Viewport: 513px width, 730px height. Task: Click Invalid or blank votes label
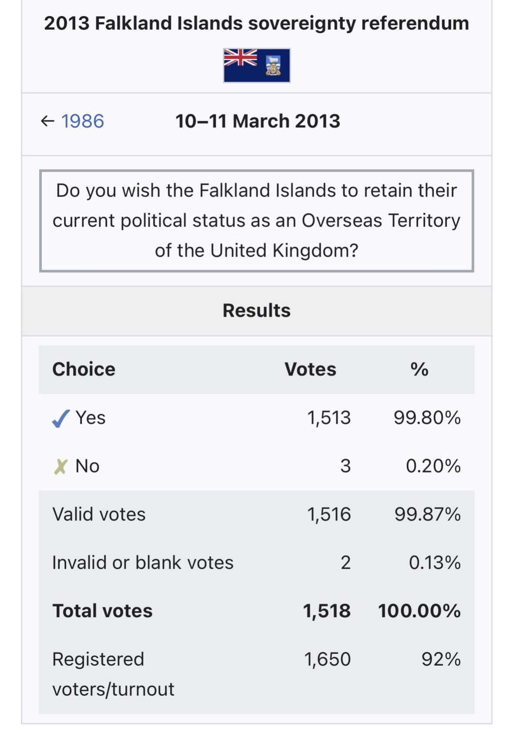click(143, 563)
